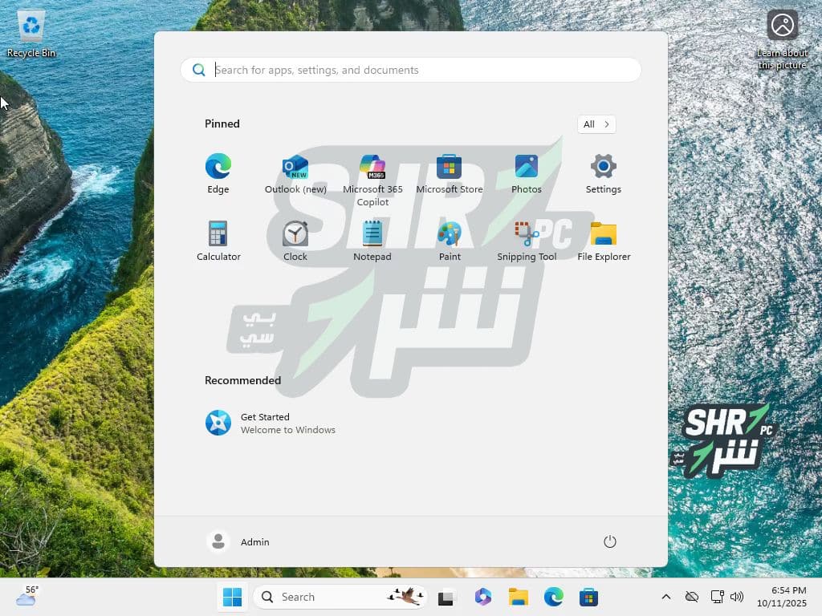Click the power button in Start menu
This screenshot has width=822, height=616.
610,542
